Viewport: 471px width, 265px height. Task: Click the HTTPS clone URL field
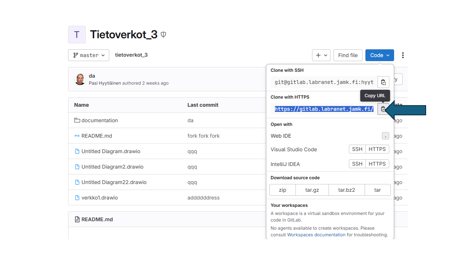pyautogui.click(x=324, y=109)
